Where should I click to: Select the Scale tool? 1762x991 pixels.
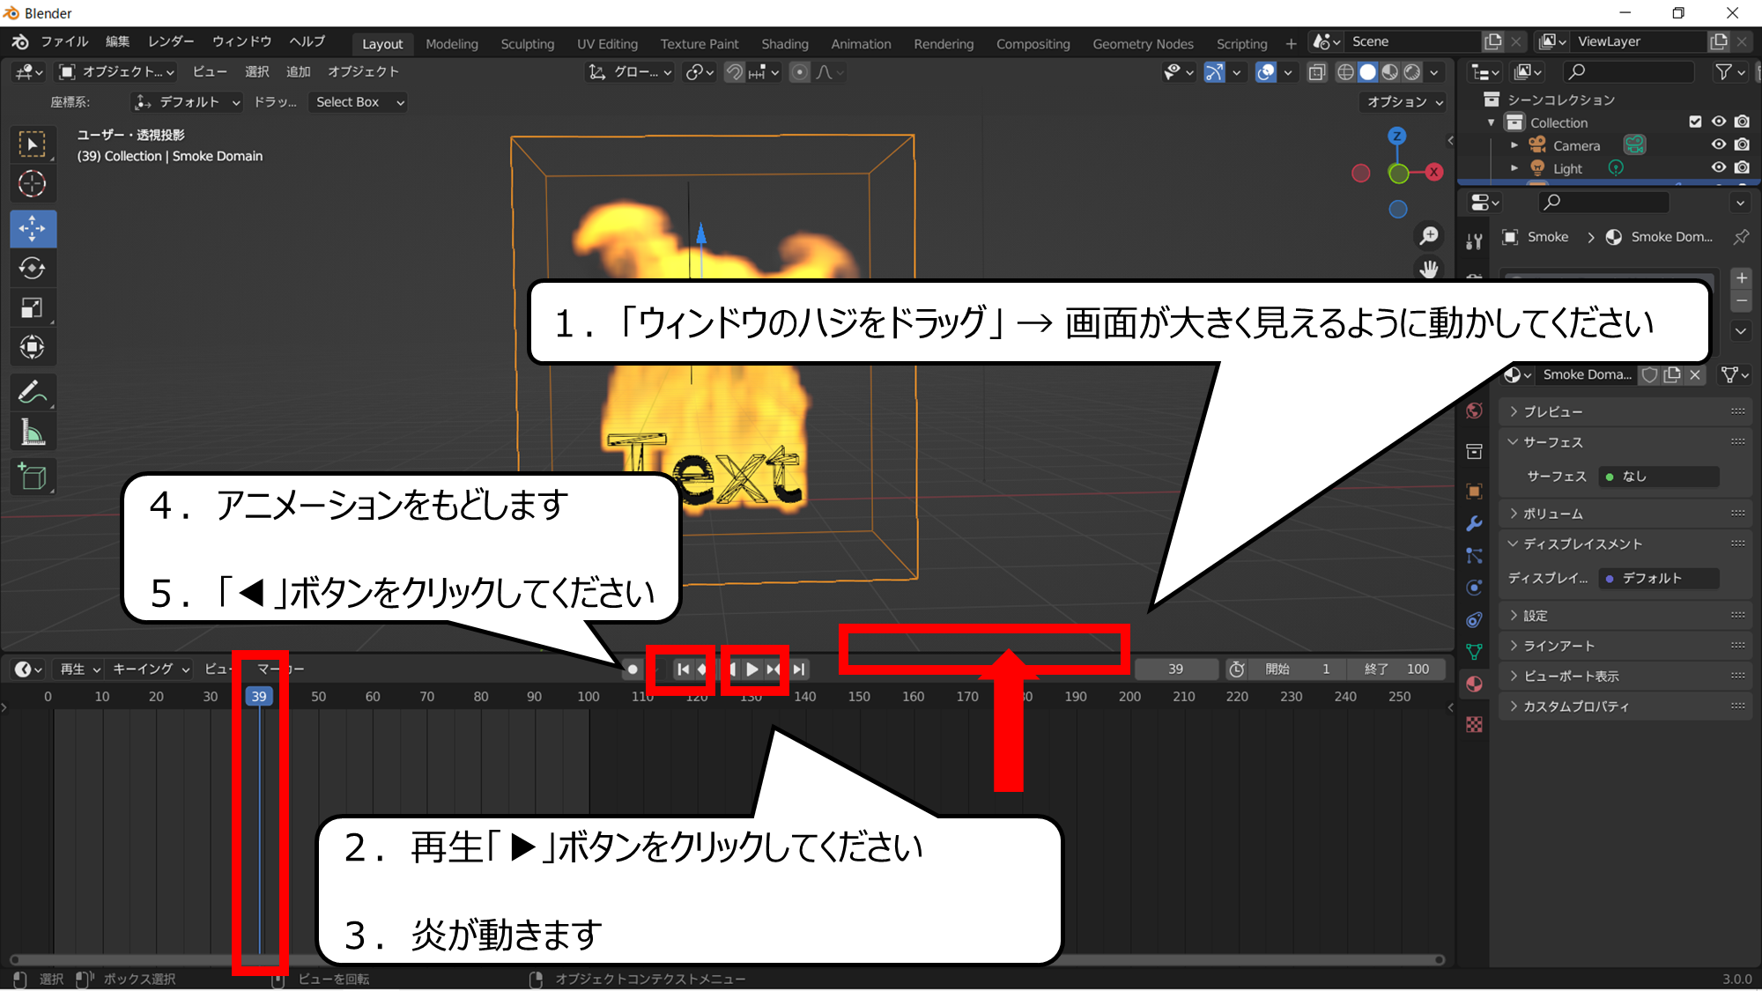tap(33, 308)
